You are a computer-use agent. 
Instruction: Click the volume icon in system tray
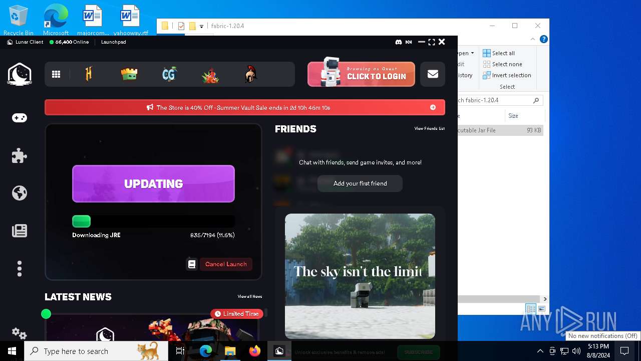576,351
